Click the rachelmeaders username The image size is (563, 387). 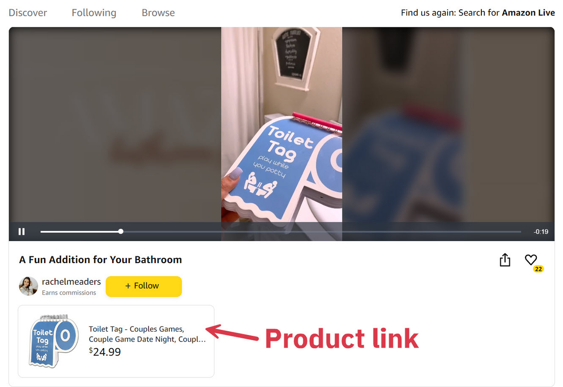point(71,281)
